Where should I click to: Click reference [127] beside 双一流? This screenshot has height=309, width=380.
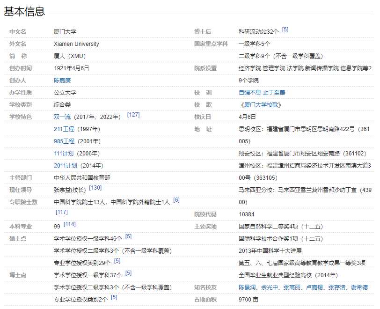133,115
